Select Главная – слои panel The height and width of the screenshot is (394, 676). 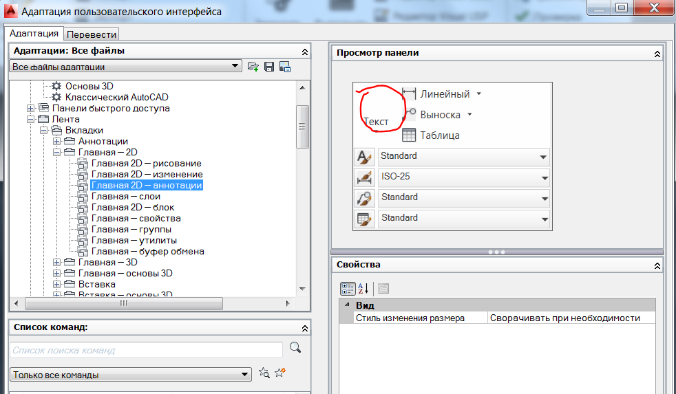(126, 197)
